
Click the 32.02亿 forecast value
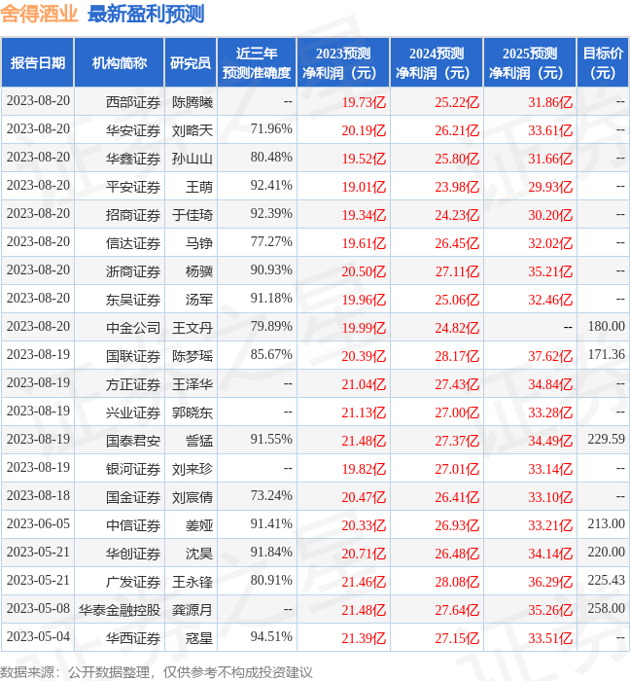pyautogui.click(x=550, y=243)
